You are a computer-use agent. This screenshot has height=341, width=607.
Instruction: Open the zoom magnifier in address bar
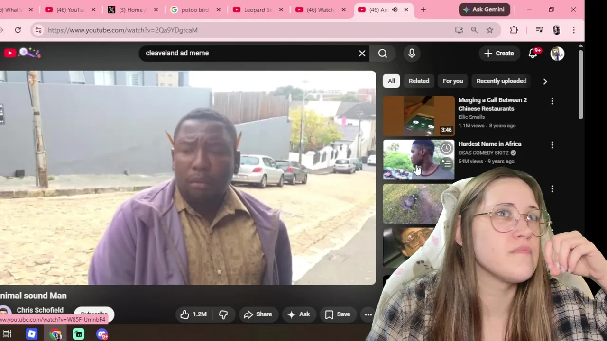(474, 30)
